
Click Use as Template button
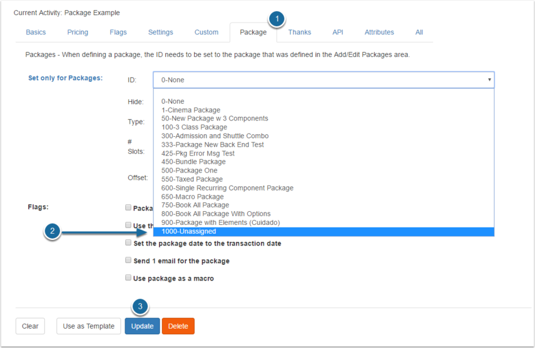pyautogui.click(x=89, y=326)
